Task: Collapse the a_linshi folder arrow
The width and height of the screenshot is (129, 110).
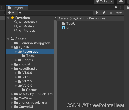Action: [x=12, y=47]
